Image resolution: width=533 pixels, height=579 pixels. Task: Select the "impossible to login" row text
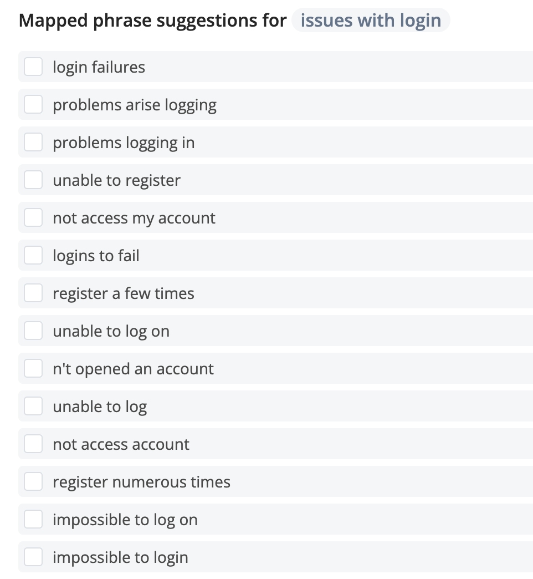(x=120, y=557)
